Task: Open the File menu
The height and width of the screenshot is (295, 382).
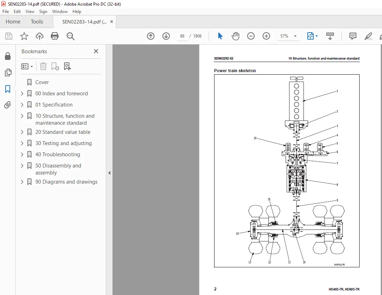Action: pyautogui.click(x=6, y=12)
